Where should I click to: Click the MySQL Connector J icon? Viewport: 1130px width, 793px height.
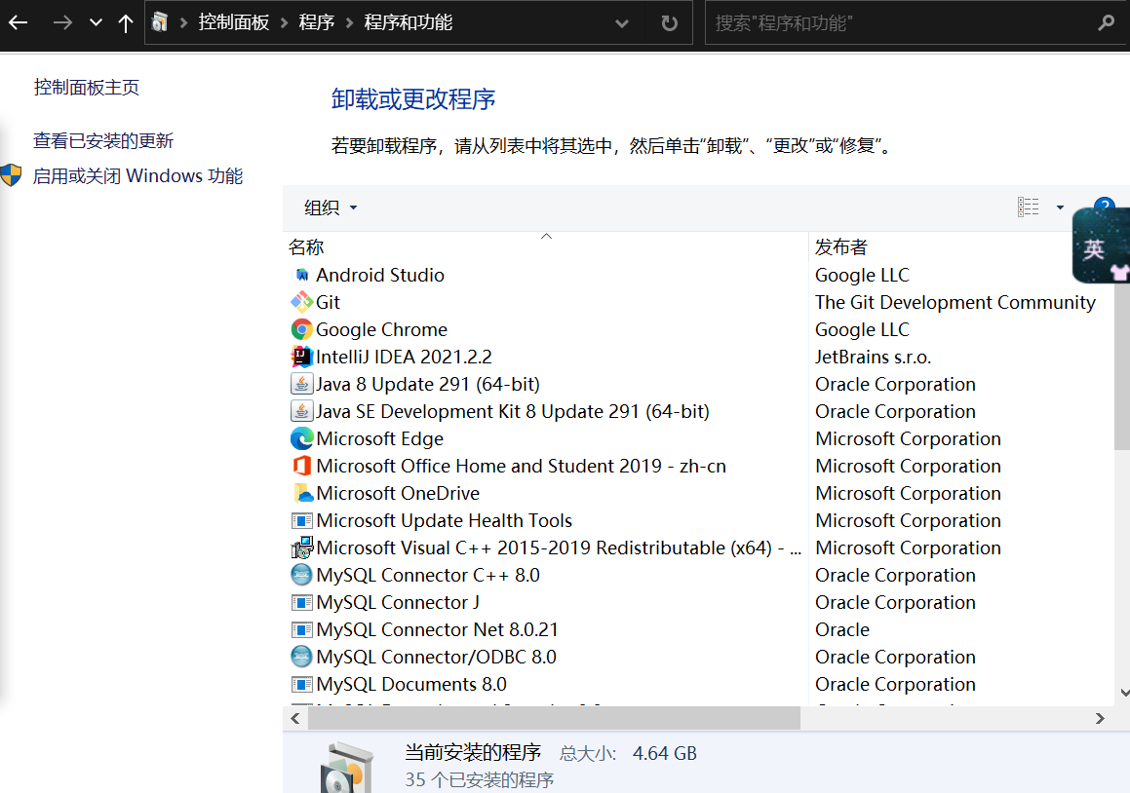(302, 602)
